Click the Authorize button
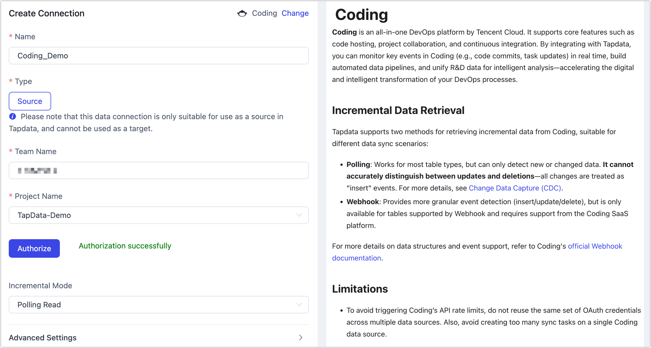The image size is (651, 348). point(34,248)
